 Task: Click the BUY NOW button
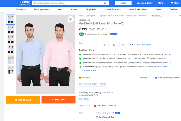coord(58,100)
